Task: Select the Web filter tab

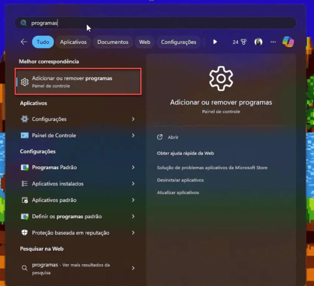Action: coord(145,42)
